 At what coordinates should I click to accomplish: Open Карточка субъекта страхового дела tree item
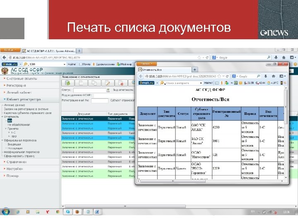28,113
